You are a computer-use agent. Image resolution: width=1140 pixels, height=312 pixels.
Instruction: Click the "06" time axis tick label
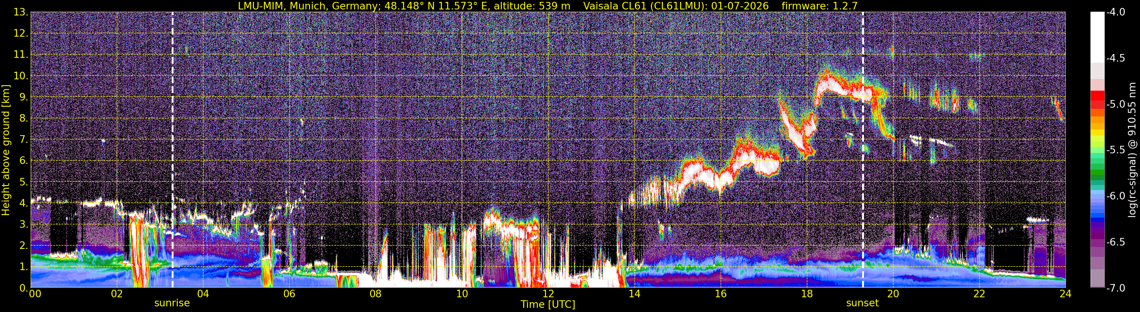pyautogui.click(x=289, y=294)
